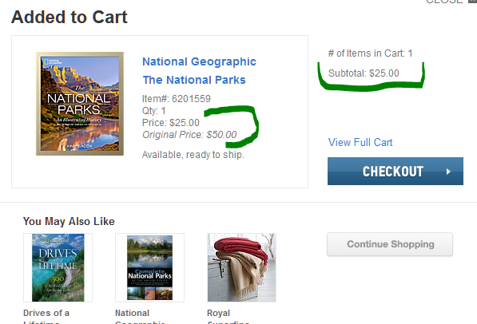Open the Complete National Parks book thumbnail

click(x=149, y=268)
